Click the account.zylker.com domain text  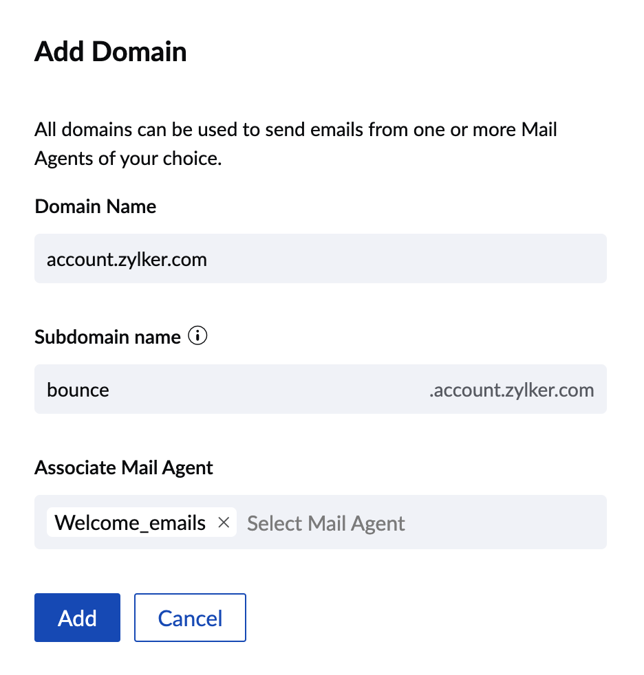coord(127,259)
